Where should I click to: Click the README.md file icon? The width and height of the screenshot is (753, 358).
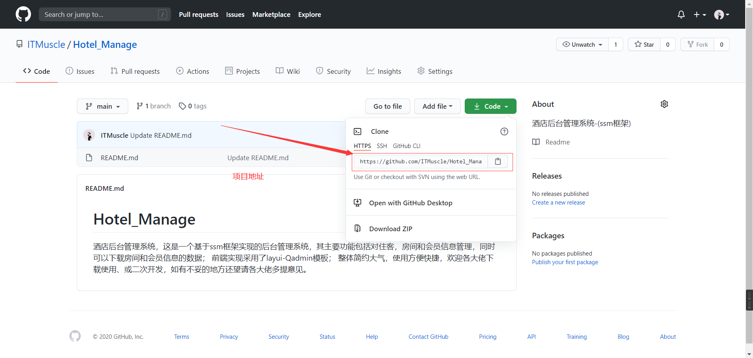[89, 158]
